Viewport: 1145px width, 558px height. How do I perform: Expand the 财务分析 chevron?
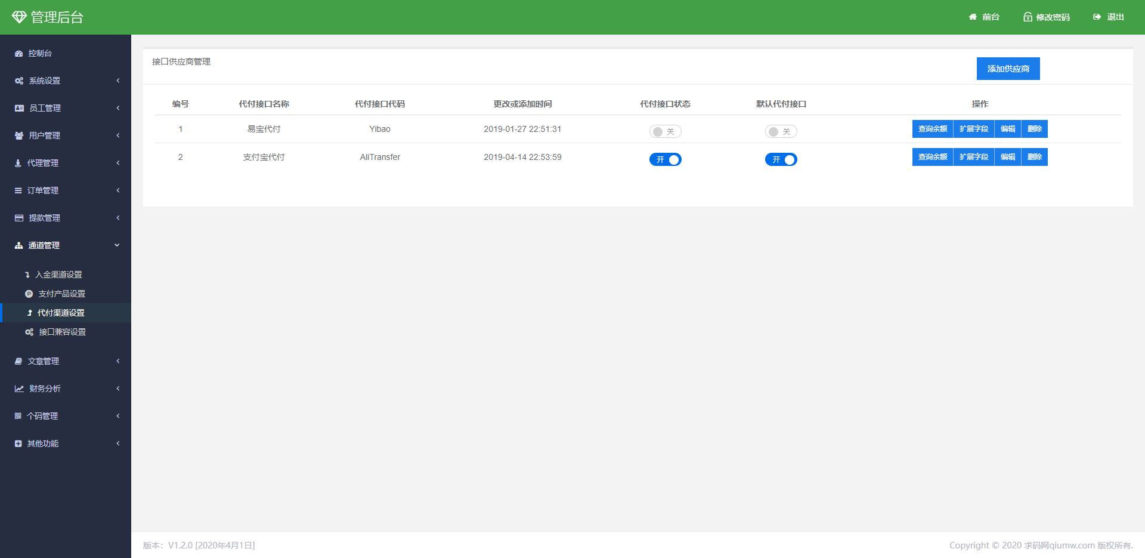point(118,389)
